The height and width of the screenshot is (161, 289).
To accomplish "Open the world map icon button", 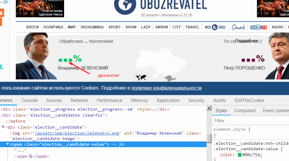I will (141, 78).
